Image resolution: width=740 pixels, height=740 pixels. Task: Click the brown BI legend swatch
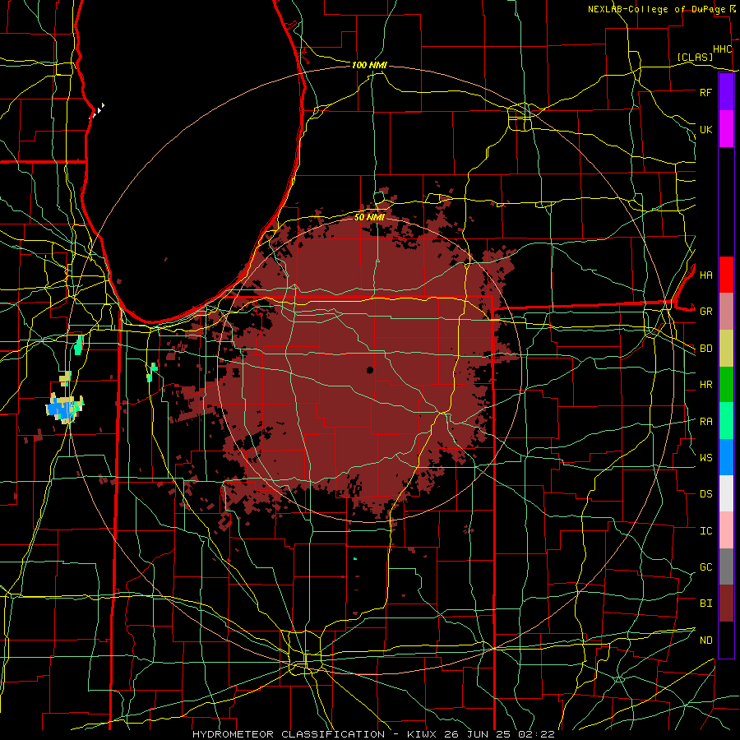[726, 604]
